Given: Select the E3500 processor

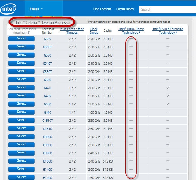Looking at the screenshot, I should 21,137.
